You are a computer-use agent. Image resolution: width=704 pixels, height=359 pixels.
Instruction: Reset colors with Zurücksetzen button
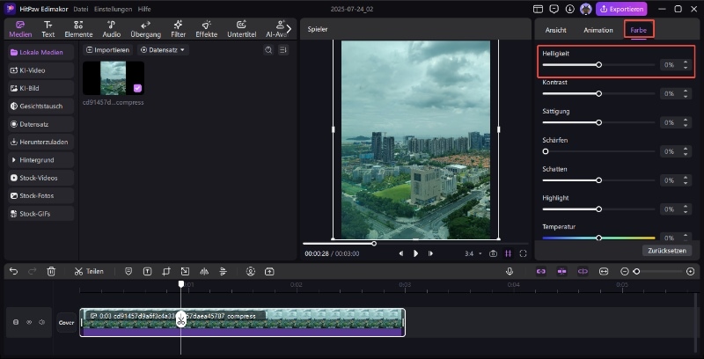[x=667, y=251]
